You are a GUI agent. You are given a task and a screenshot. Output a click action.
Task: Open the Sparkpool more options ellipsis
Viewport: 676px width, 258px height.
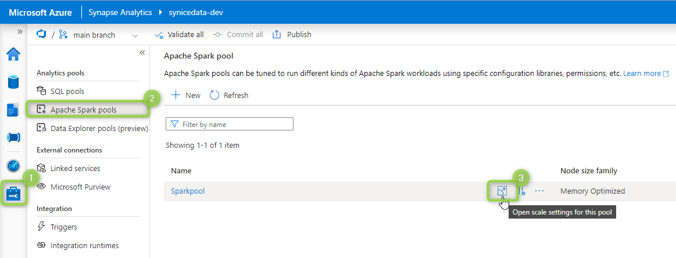tap(539, 191)
